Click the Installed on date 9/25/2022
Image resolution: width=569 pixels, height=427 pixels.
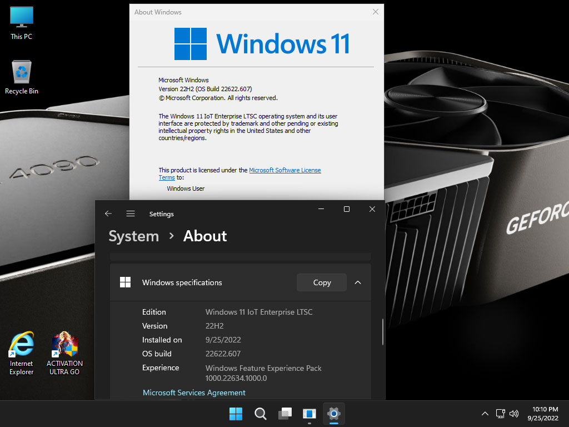pos(223,340)
